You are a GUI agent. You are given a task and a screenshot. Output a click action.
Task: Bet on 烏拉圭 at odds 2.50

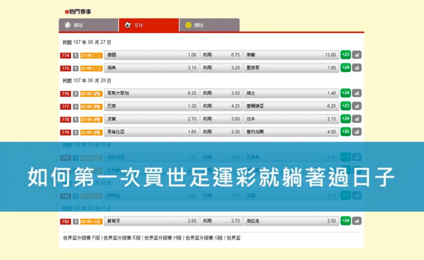(291, 221)
